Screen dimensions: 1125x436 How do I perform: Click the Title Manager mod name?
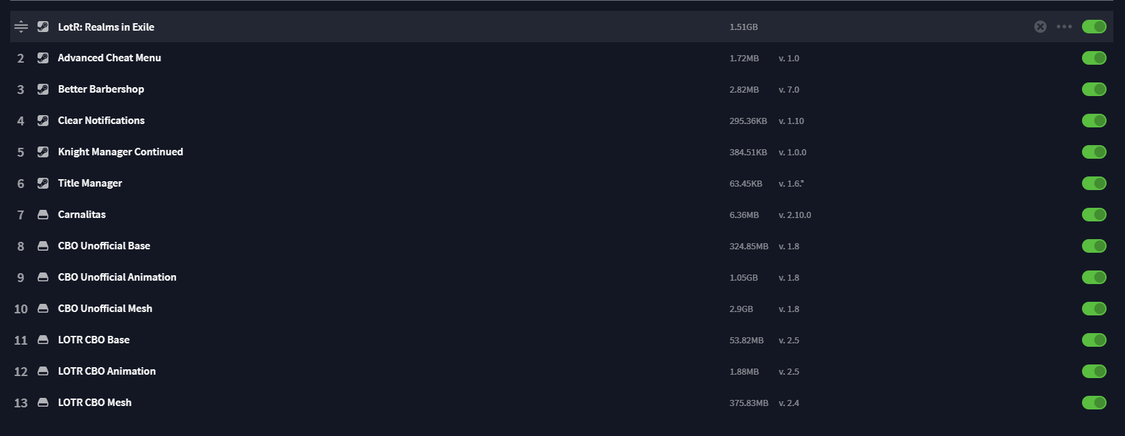point(90,183)
